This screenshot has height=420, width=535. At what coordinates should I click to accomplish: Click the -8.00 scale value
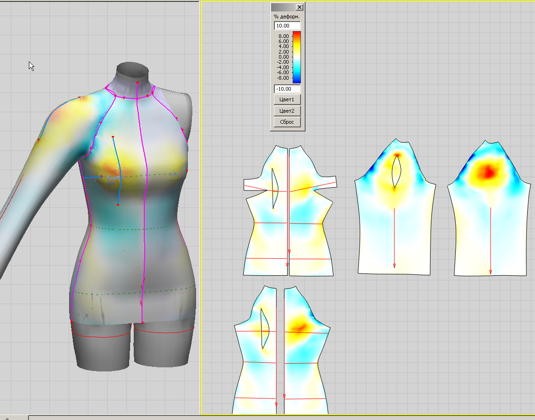tap(283, 78)
